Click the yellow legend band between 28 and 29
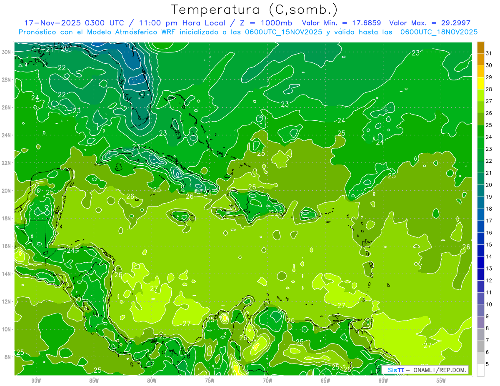 pos(480,83)
